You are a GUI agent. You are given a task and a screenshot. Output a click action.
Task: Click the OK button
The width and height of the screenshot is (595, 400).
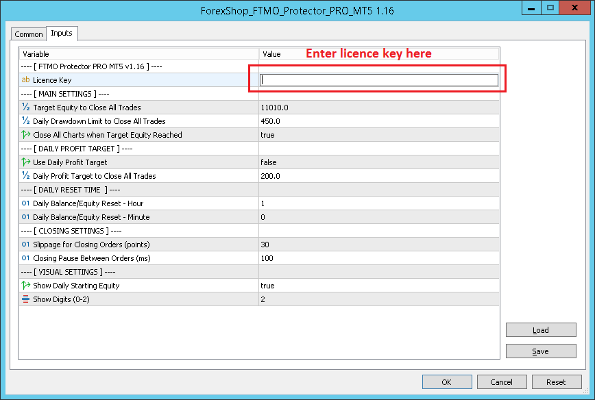447,382
